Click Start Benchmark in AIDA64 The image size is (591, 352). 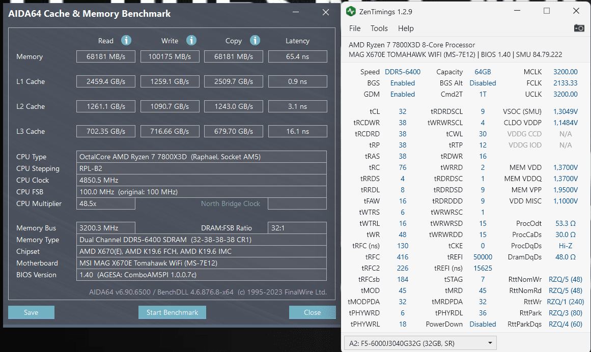(172, 312)
